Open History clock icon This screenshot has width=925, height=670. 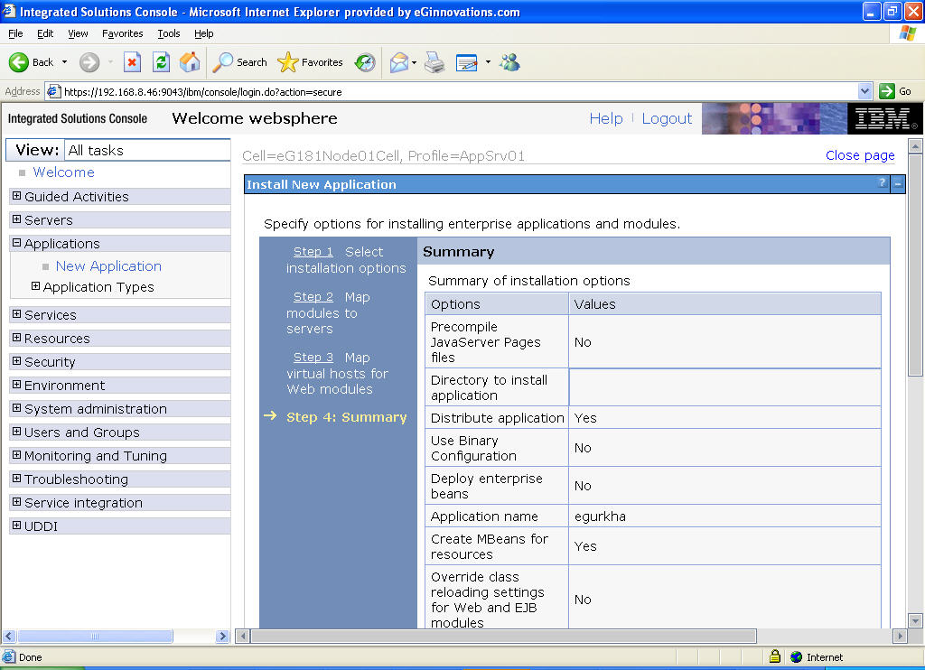365,62
